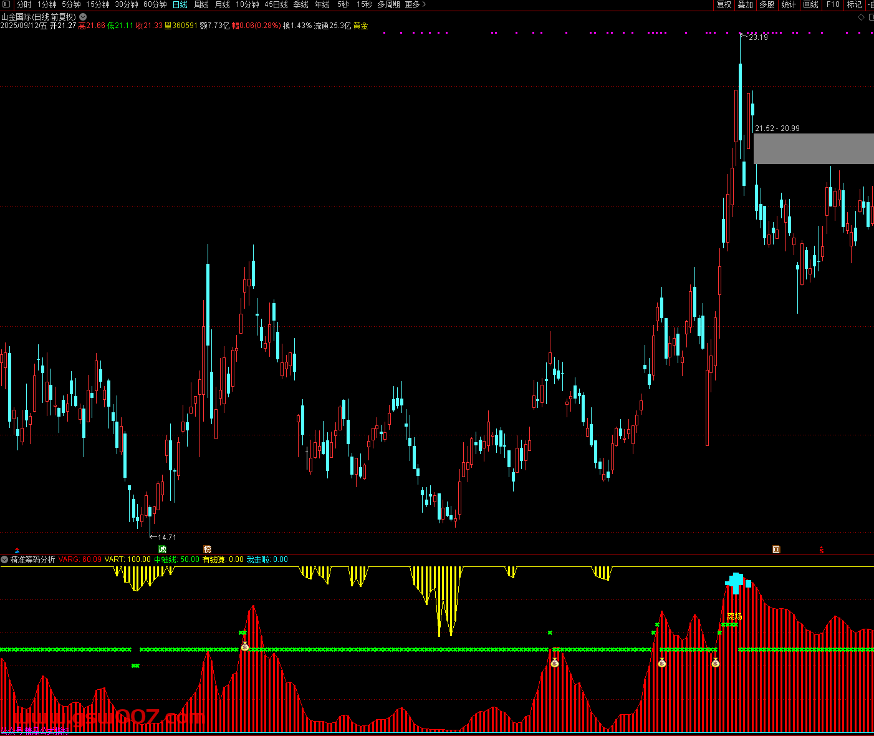Screen dimensions: 874x736
Task: Click the 我走啦: 0.00 indicator value
Action: (267, 559)
